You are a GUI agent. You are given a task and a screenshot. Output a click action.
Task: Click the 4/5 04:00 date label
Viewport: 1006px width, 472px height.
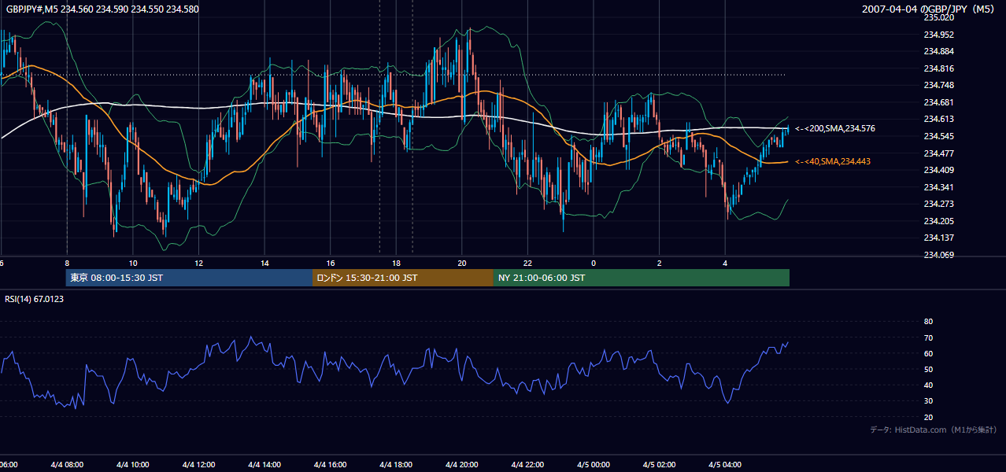pyautogui.click(x=726, y=465)
